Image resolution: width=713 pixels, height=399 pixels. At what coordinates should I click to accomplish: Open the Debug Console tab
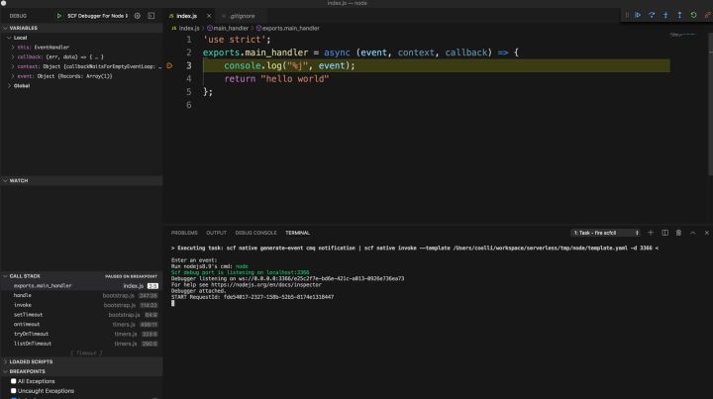pyautogui.click(x=255, y=233)
